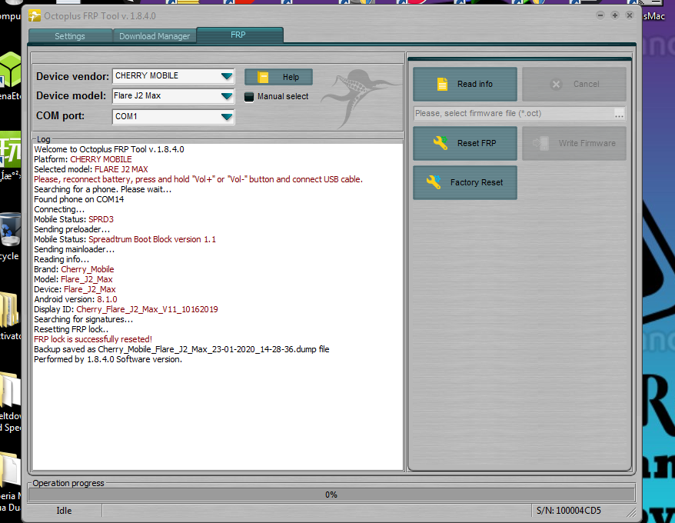
Task: Start Reset FRP operation
Action: pos(465,143)
